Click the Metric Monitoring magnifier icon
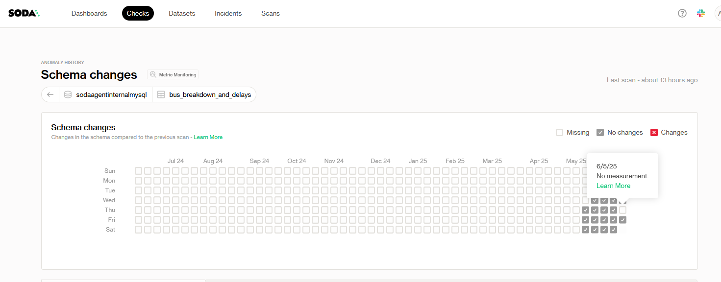 (x=153, y=75)
